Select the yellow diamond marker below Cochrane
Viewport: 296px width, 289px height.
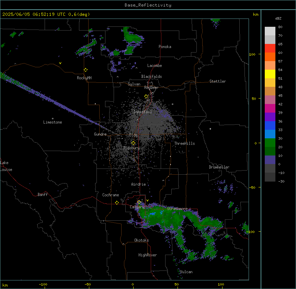(x=117, y=203)
